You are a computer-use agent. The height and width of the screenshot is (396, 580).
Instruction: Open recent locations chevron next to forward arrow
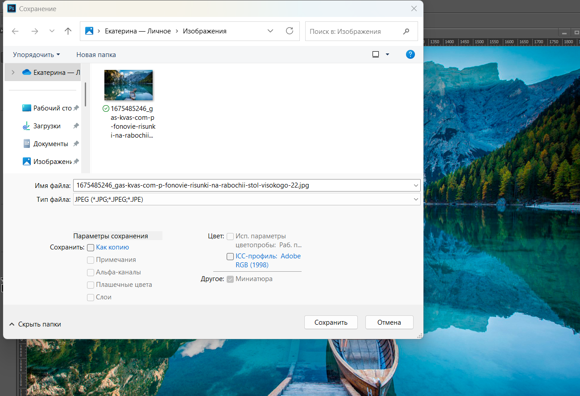[52, 31]
